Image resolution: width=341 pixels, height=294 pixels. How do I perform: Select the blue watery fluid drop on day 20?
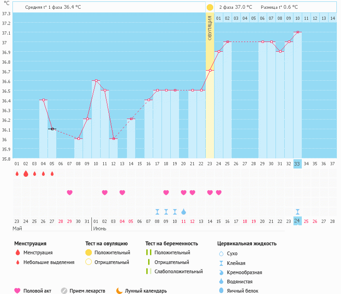pyautogui.click(x=184, y=211)
